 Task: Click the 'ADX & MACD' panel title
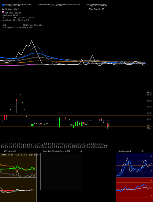click(x=10, y=151)
